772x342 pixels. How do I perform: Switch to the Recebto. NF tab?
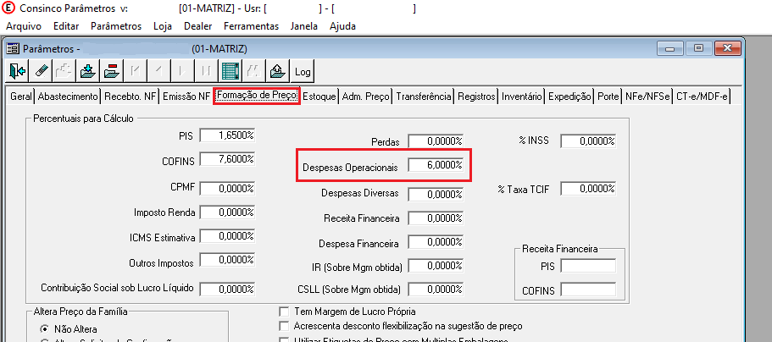[x=130, y=97]
